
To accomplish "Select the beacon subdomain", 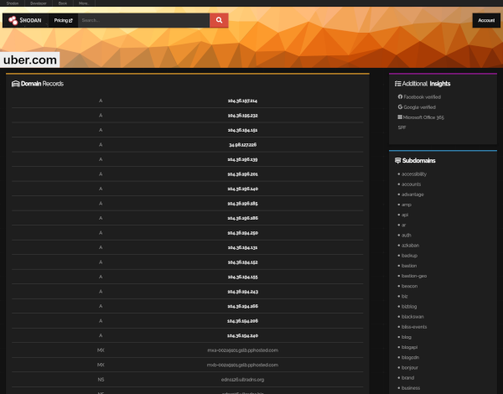I will [x=409, y=286].
